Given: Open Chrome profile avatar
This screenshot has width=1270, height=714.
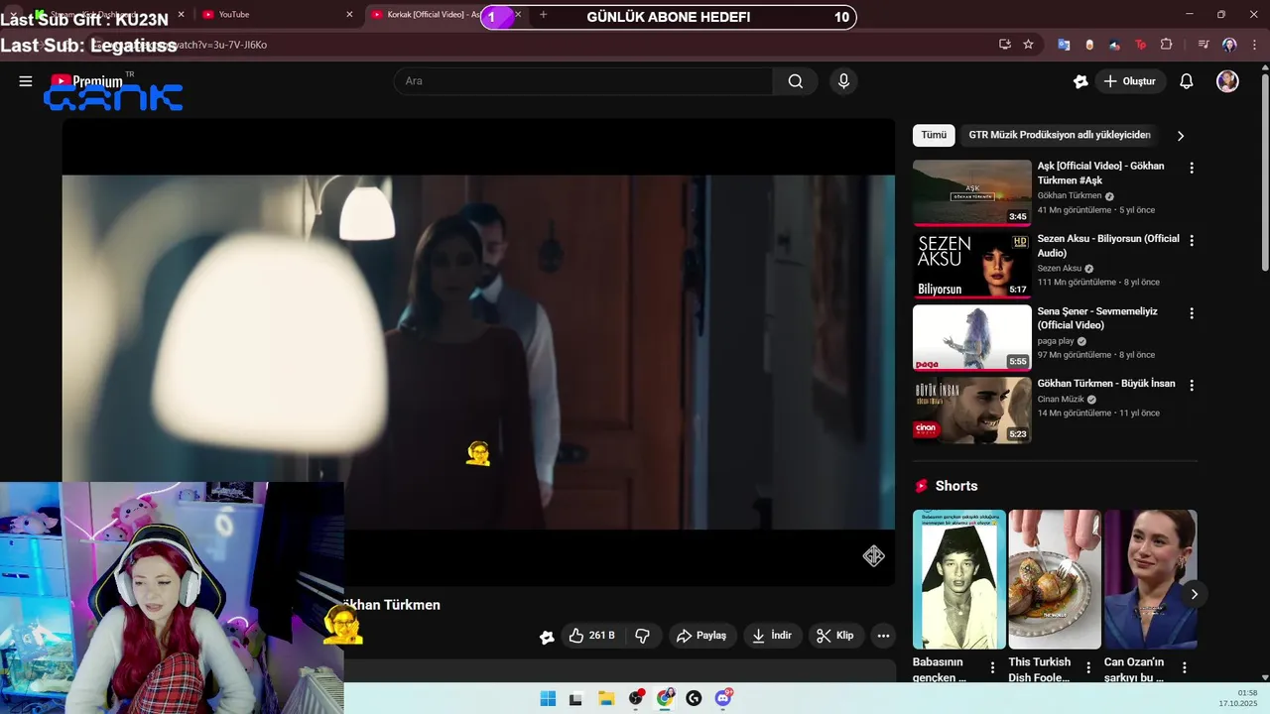Looking at the screenshot, I should [1229, 45].
